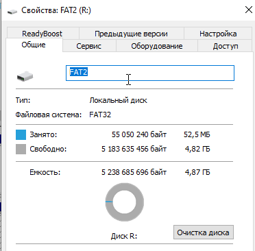The width and height of the screenshot is (255, 251).
Task: Click the Локальный диск type value
Action: pos(118,100)
